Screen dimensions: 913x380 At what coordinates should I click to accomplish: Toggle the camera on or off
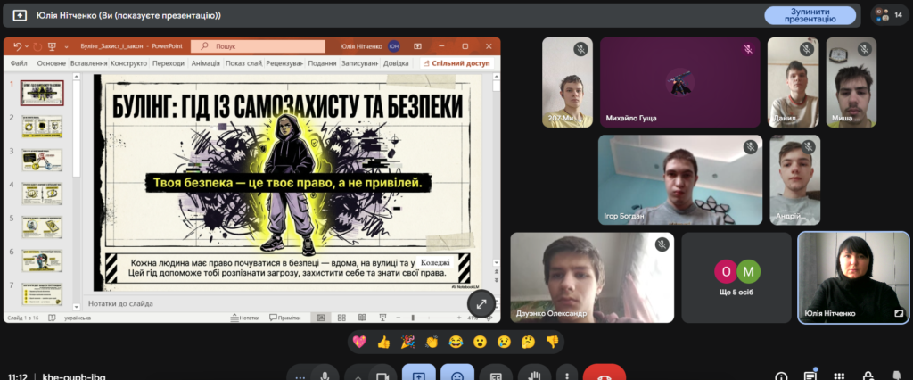click(x=382, y=376)
